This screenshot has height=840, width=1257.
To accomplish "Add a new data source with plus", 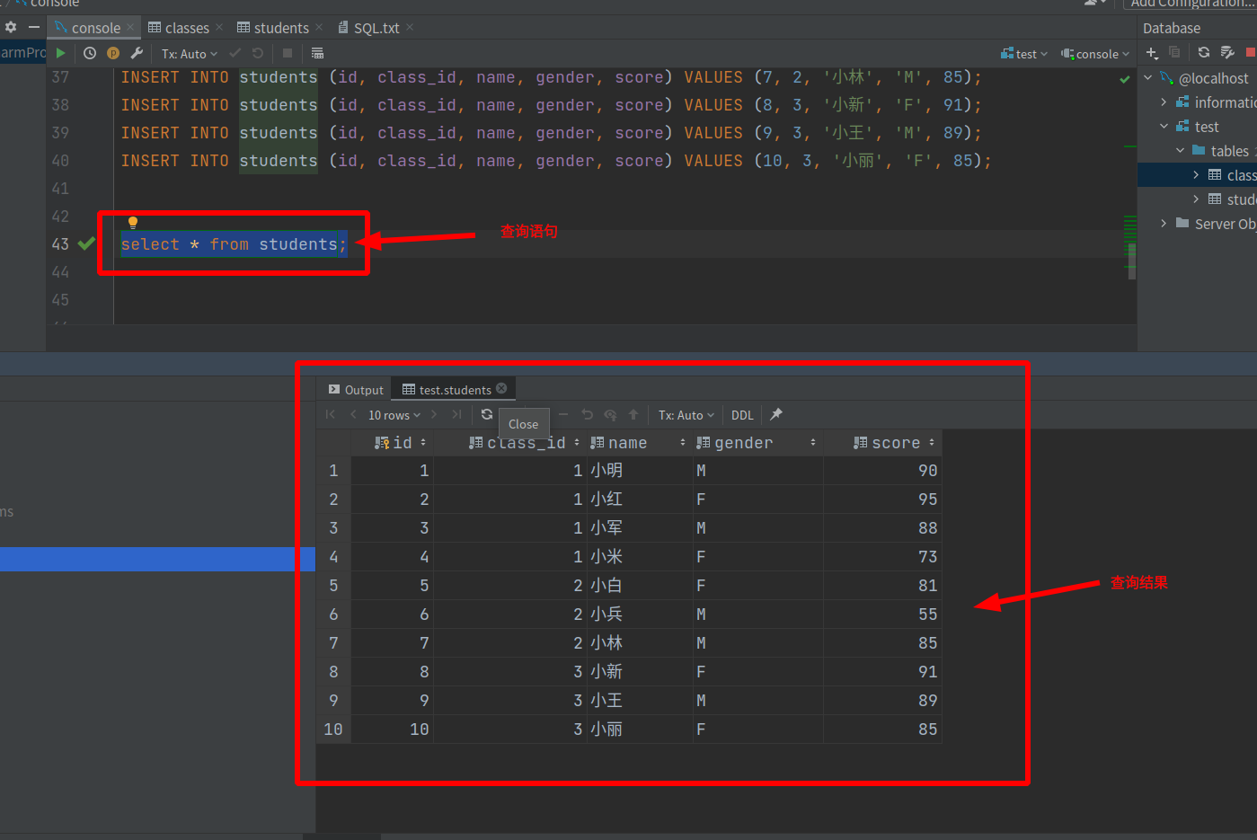I will [1152, 53].
